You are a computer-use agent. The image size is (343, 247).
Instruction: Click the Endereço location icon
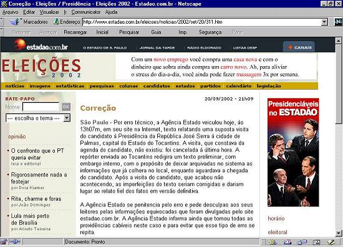[x=56, y=22]
